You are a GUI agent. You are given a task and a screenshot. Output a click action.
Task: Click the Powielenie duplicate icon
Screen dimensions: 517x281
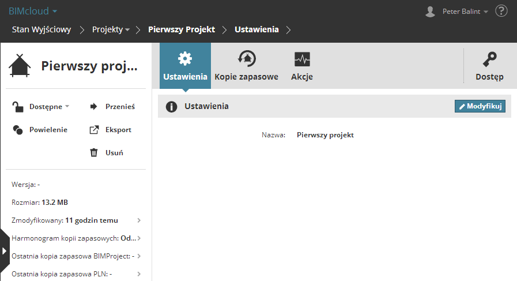click(x=18, y=130)
